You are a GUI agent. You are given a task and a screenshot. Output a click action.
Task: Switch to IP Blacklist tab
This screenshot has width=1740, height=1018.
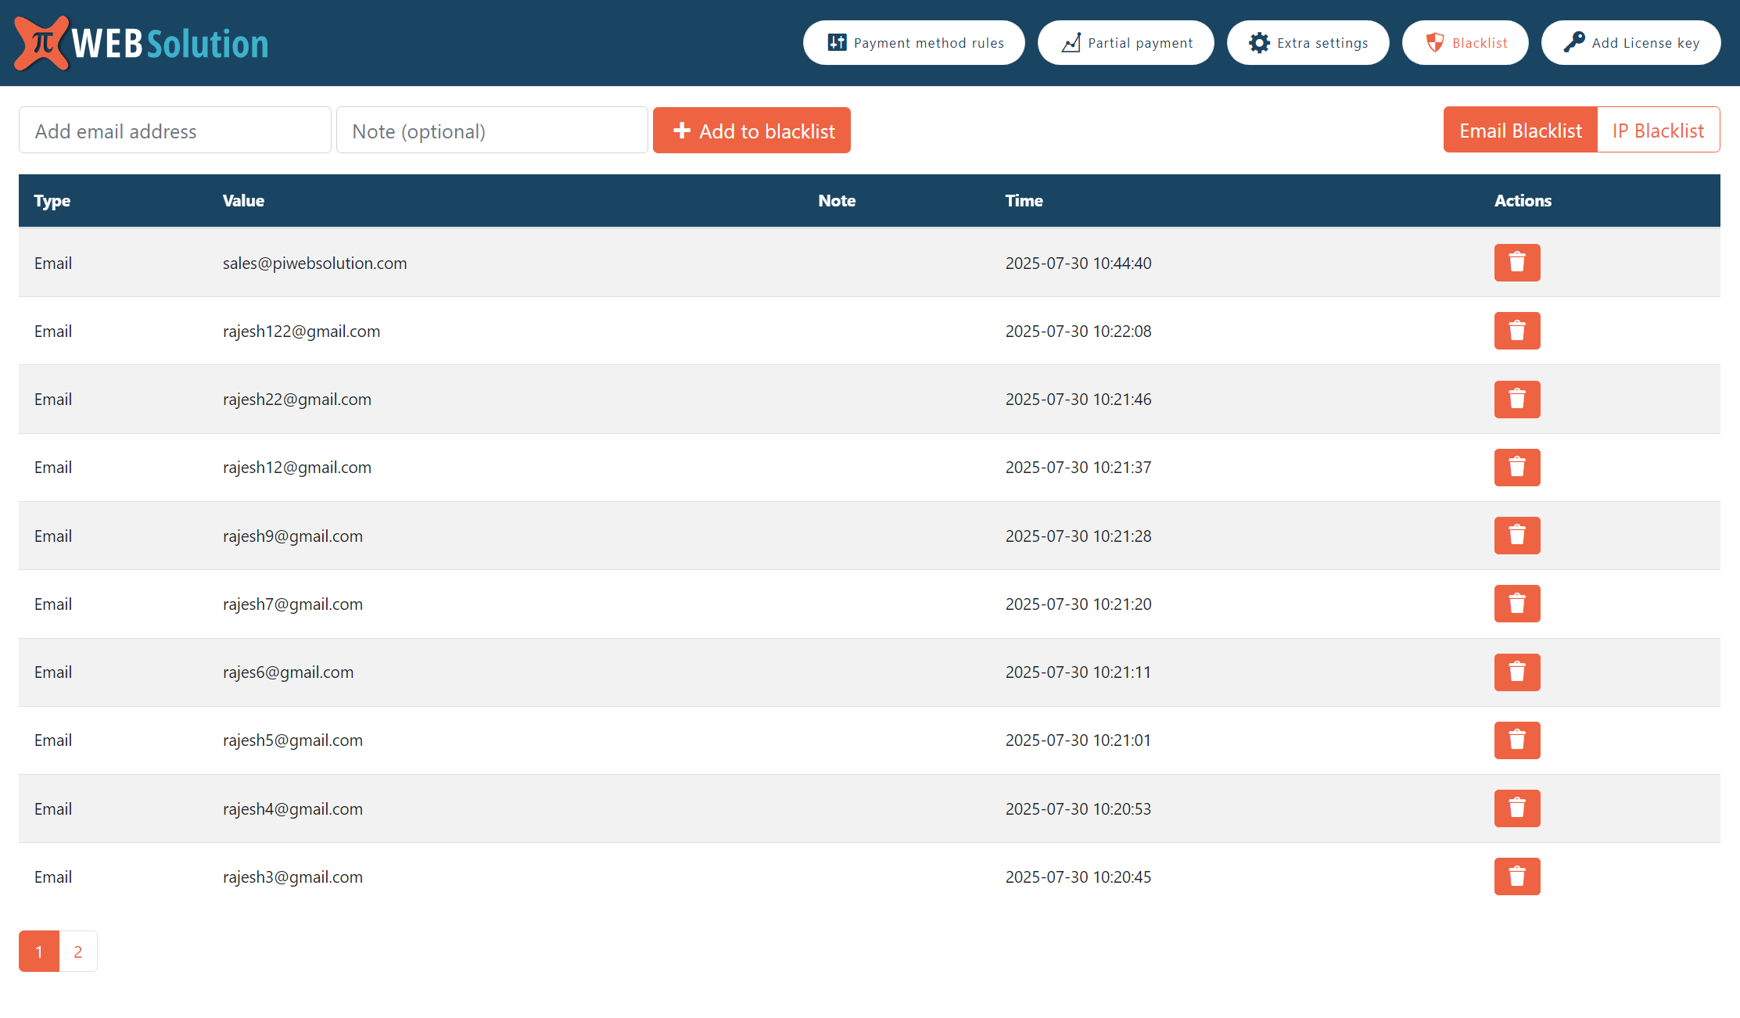(1658, 131)
